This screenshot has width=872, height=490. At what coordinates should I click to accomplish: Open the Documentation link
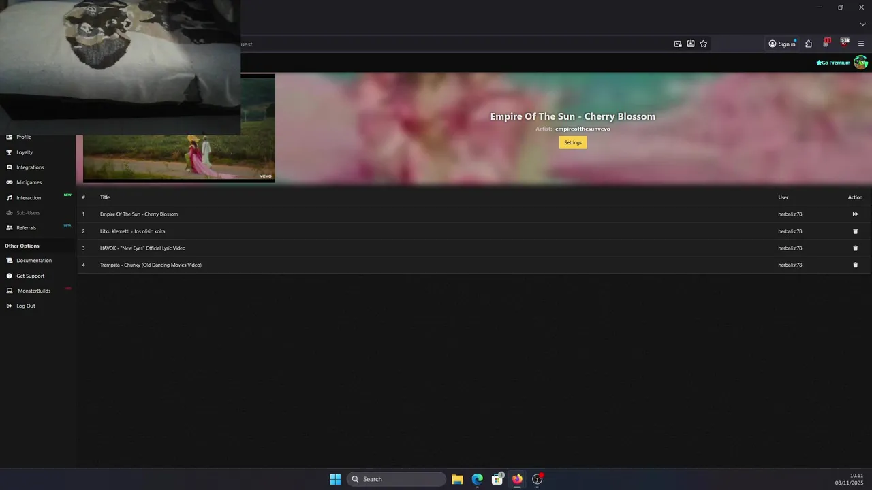coord(34,261)
